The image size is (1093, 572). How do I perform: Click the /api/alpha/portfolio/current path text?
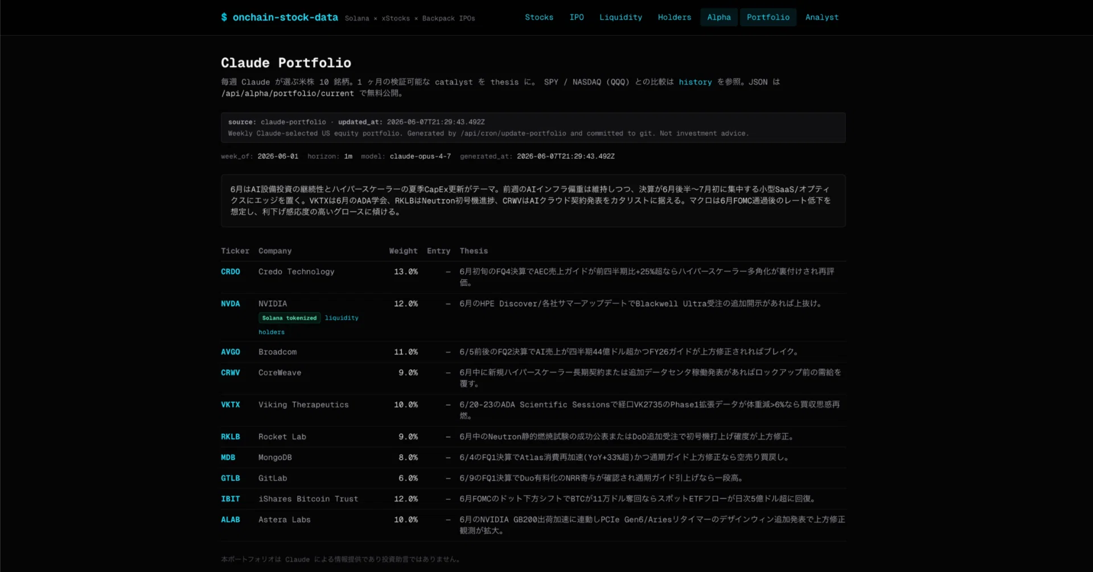pos(287,93)
